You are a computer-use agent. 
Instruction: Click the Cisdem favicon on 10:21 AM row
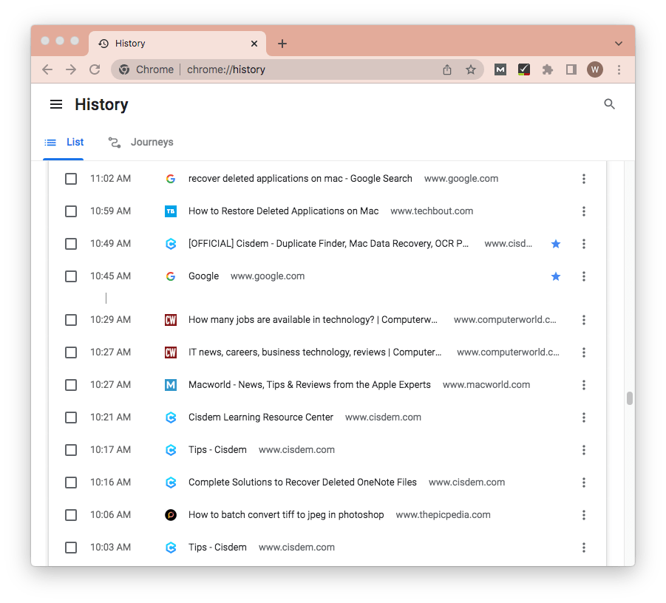coord(171,418)
